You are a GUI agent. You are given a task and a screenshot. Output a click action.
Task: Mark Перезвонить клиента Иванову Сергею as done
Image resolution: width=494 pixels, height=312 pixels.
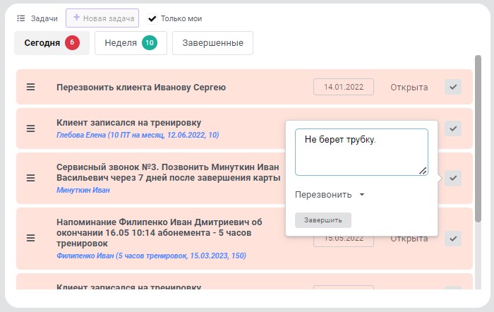coord(453,87)
